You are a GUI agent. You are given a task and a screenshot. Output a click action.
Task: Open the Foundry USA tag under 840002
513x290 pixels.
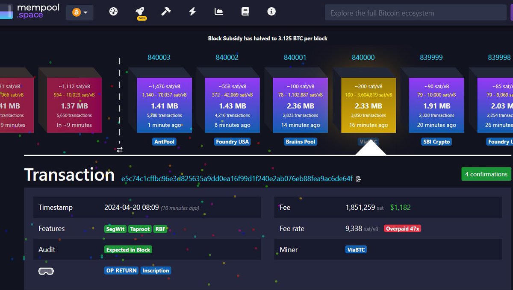click(232, 141)
